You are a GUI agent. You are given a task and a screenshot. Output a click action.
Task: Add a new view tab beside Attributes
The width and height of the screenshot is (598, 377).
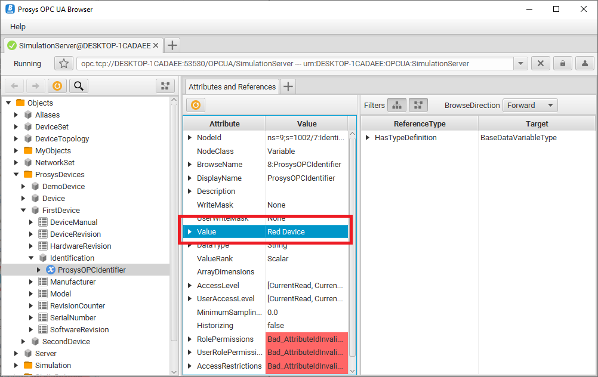point(288,86)
